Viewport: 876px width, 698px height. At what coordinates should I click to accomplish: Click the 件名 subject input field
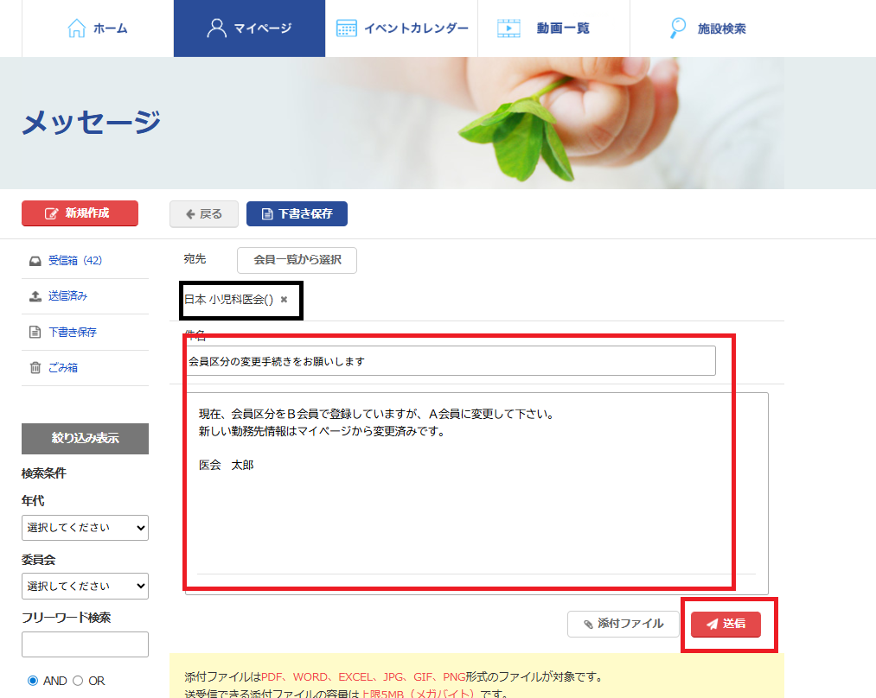tap(450, 361)
